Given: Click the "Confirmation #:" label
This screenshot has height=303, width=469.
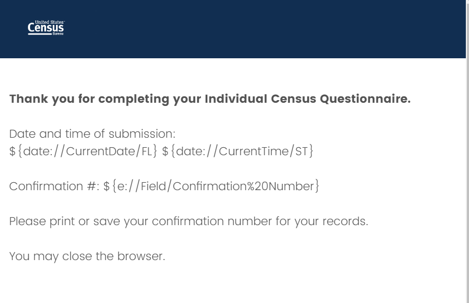Looking at the screenshot, I should coord(54,186).
